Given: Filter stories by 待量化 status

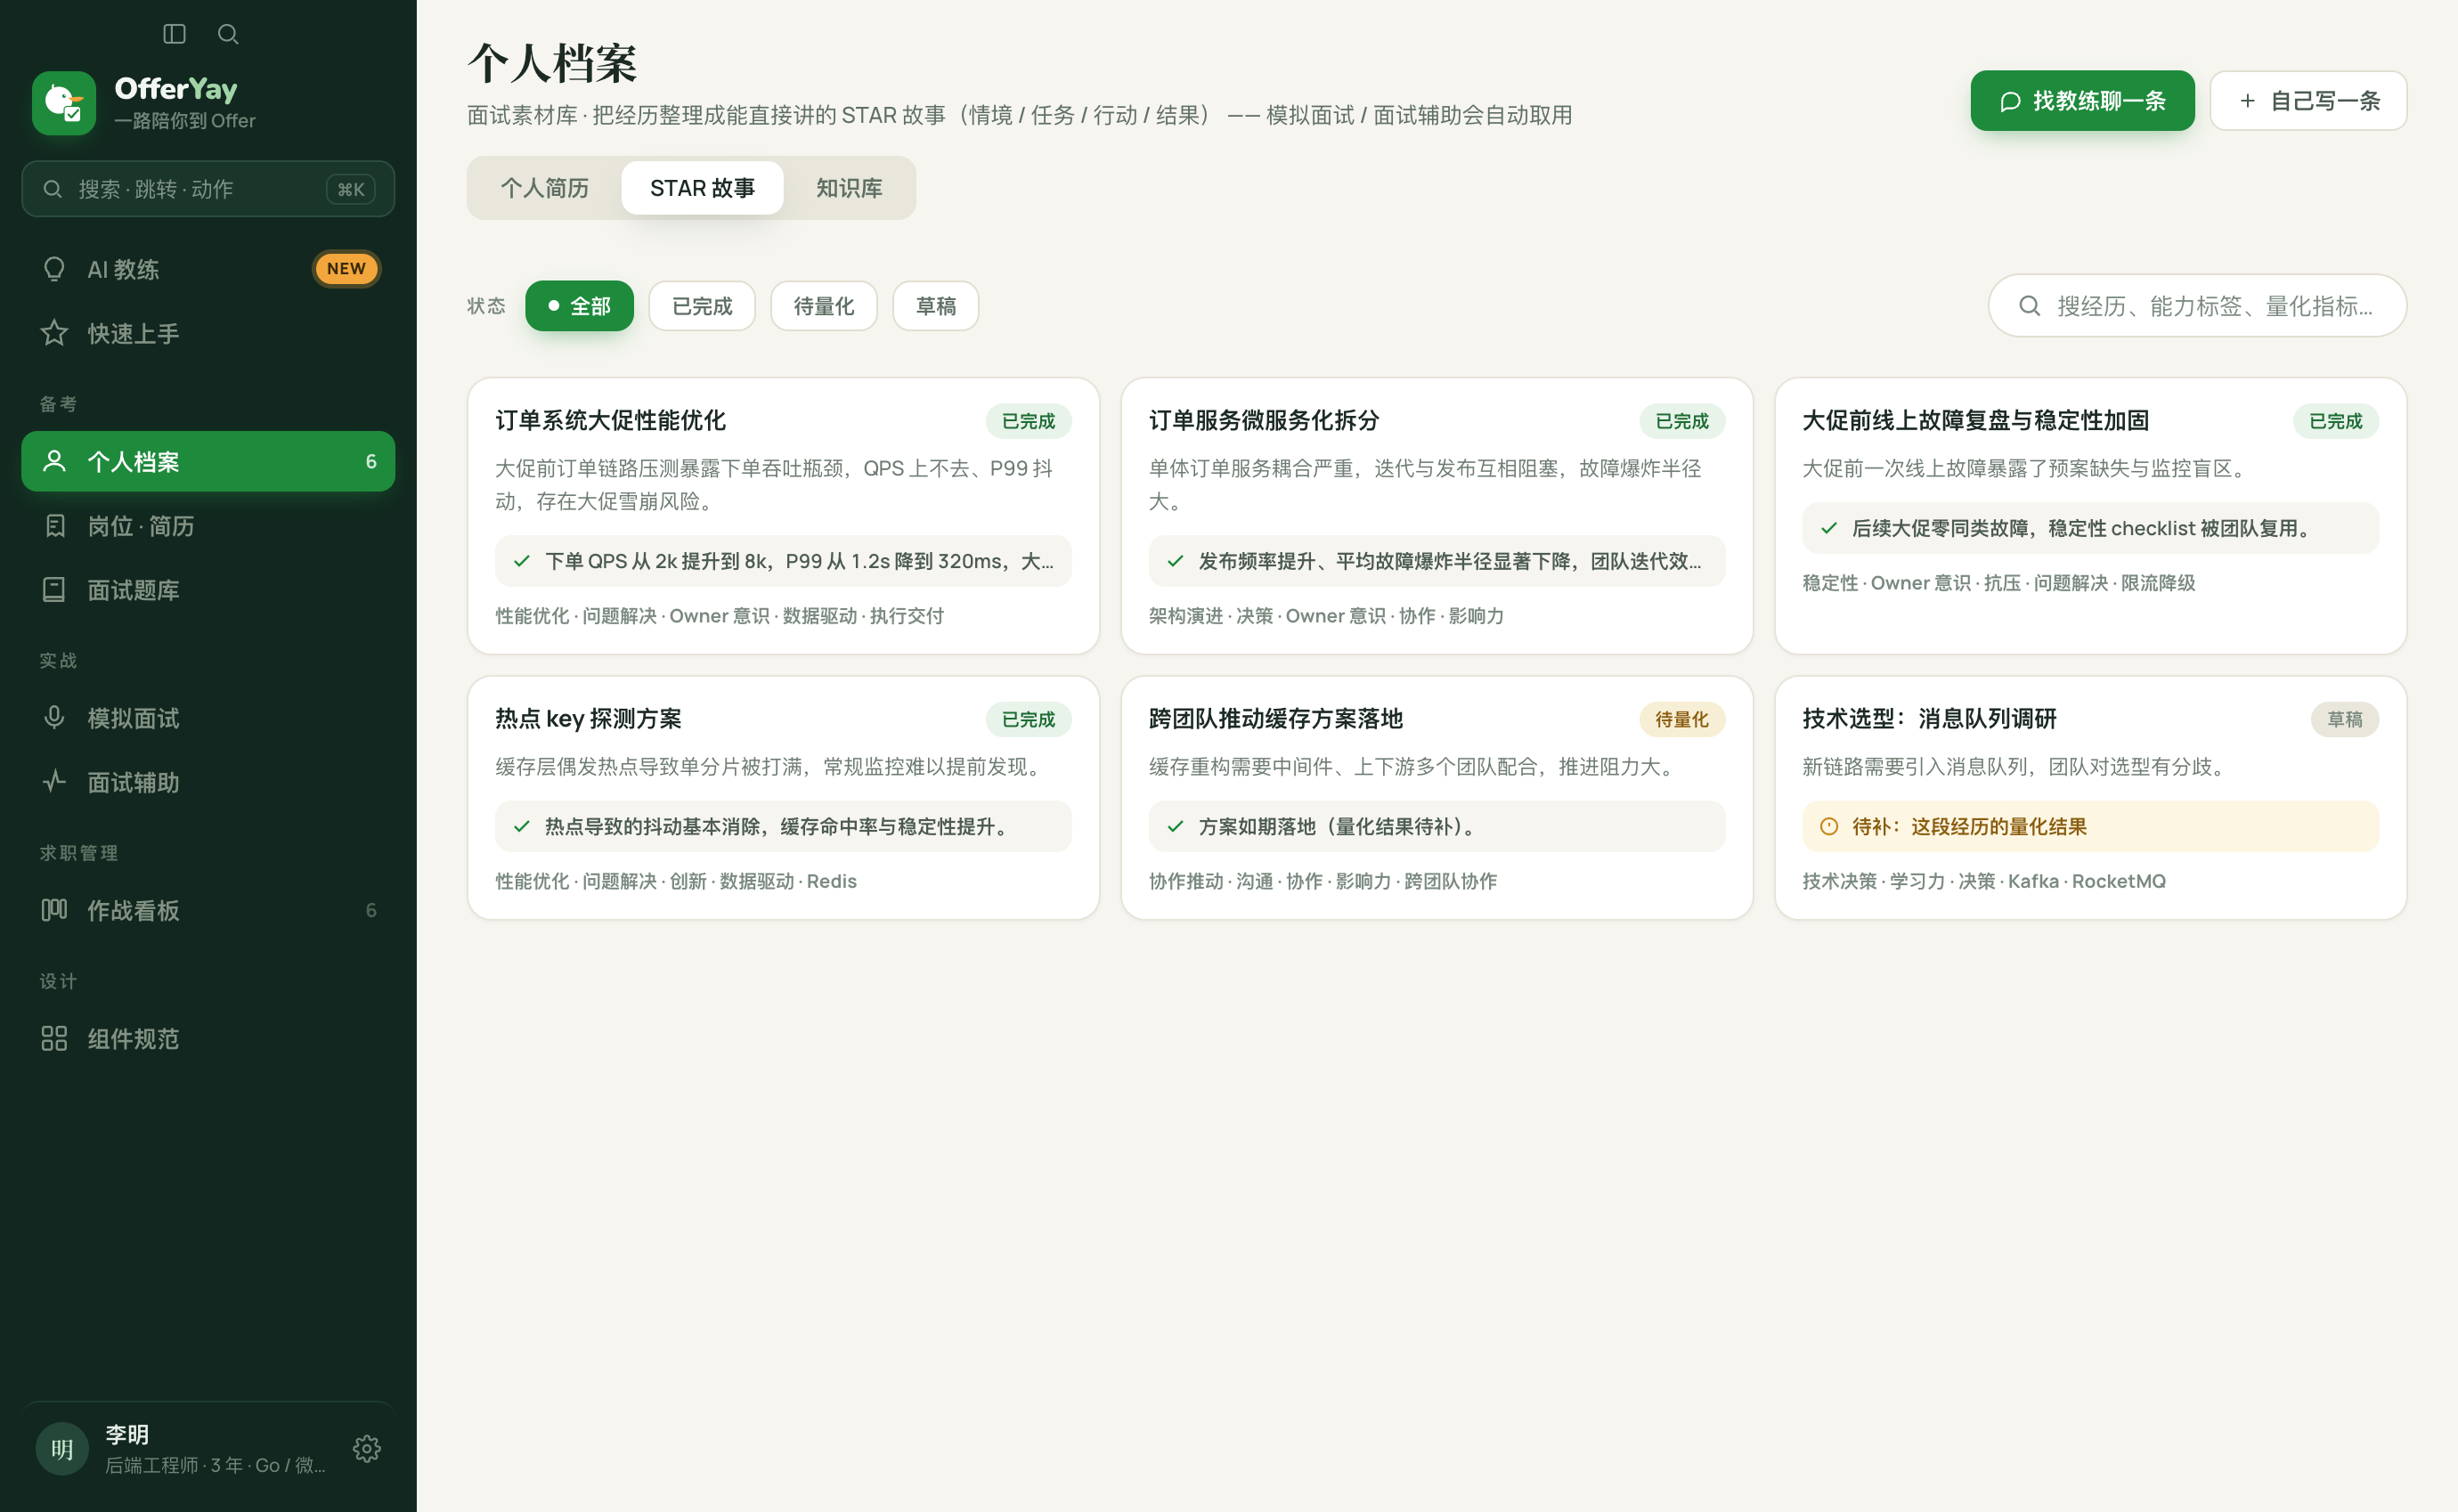Looking at the screenshot, I should (x=824, y=306).
